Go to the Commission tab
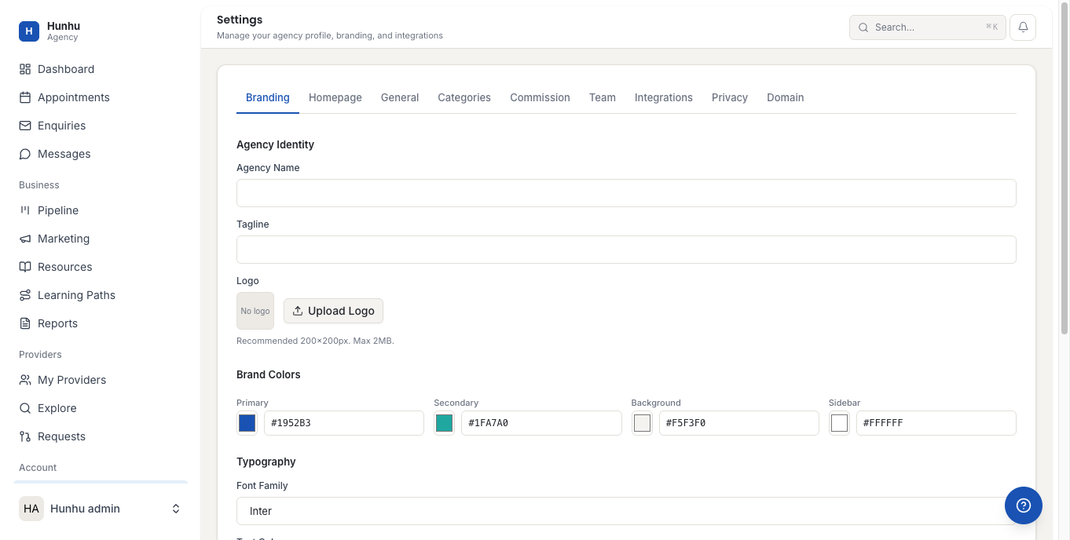Screen dimensions: 1070x540 point(540,97)
